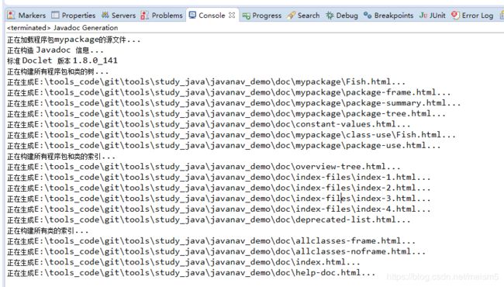Click the index-1.html output line
Screen dimensions: 504x287
[x=219, y=178]
